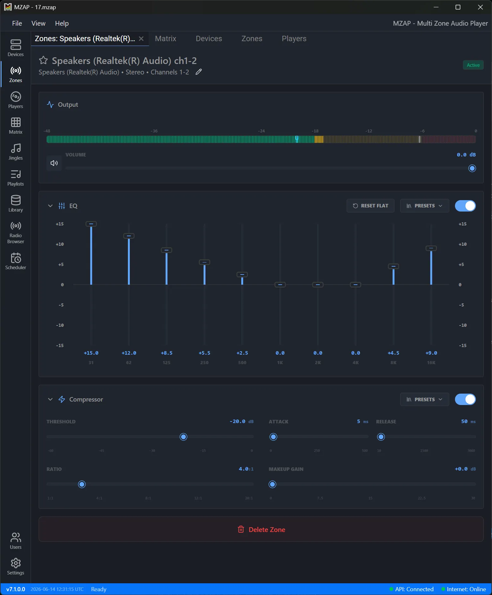Click the Compressor lightning icon
This screenshot has height=595, width=492.
(62, 399)
